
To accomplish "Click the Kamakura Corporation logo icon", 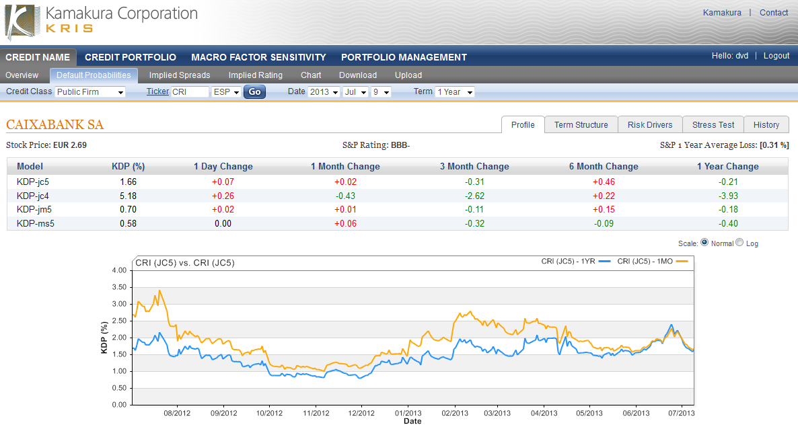I will tap(22, 22).
